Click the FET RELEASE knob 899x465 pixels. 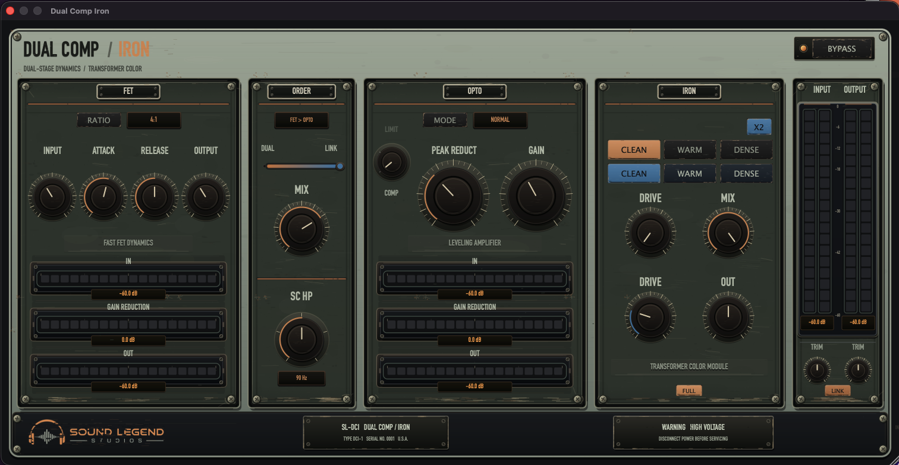point(155,197)
